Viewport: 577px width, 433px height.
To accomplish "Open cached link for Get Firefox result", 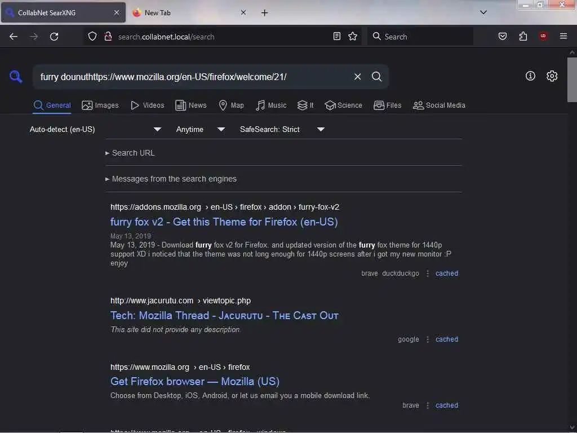I will pos(447,405).
